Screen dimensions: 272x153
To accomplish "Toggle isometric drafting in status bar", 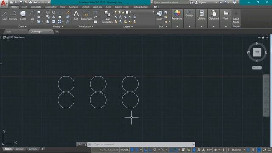I will point(163,150).
